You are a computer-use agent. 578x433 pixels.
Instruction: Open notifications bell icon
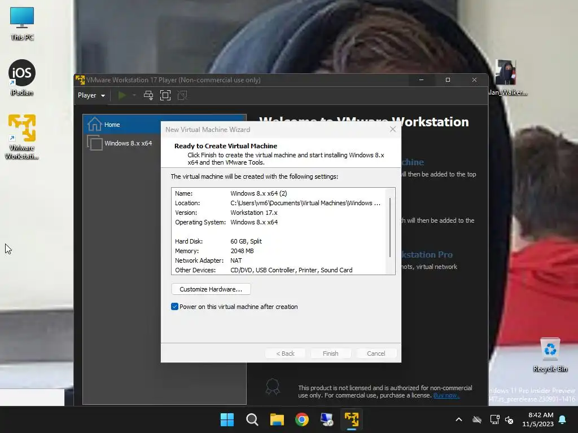[x=563, y=419]
